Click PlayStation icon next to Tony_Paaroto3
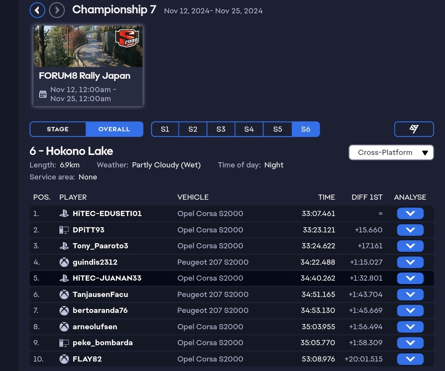 click(64, 246)
